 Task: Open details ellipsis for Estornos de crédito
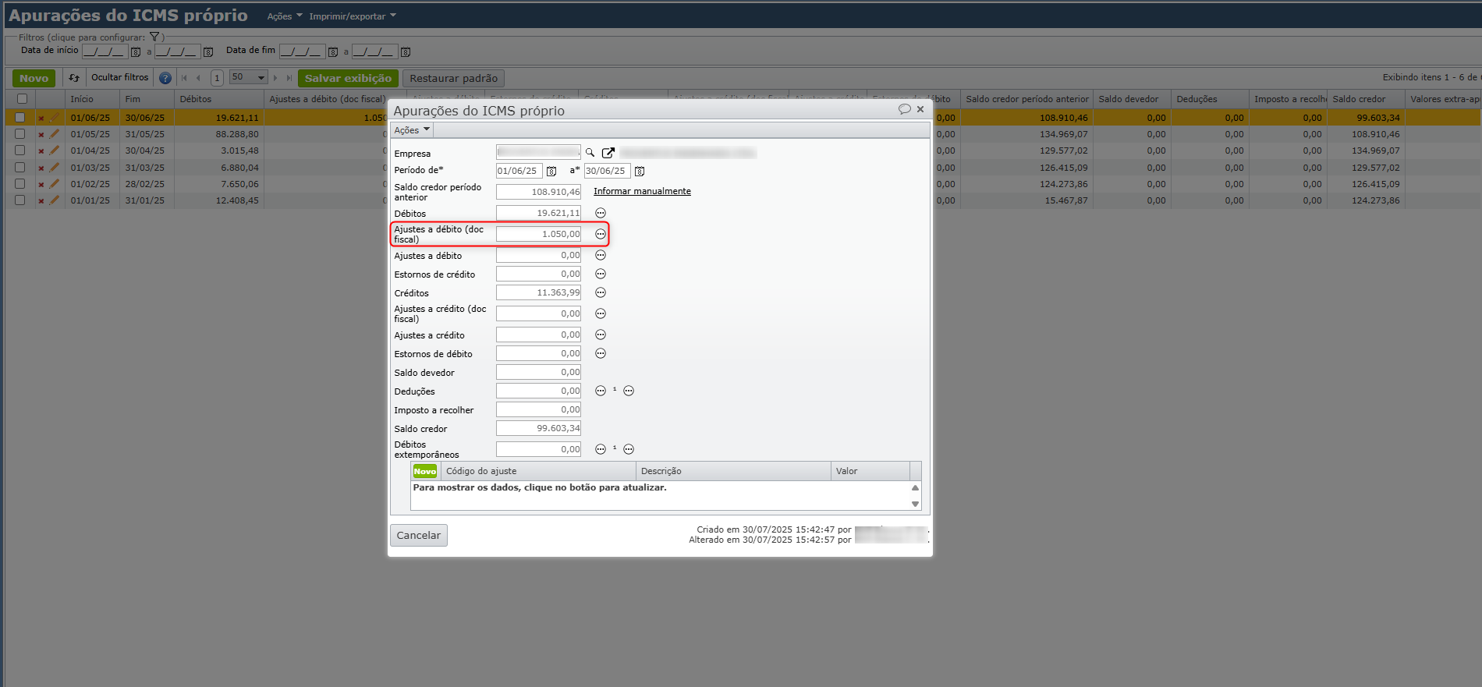[601, 274]
